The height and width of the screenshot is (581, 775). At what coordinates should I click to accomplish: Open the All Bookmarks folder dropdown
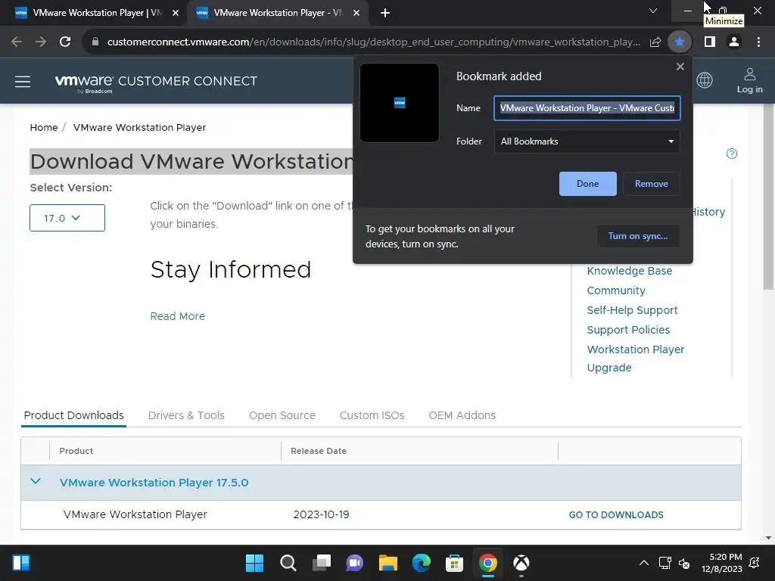(587, 141)
